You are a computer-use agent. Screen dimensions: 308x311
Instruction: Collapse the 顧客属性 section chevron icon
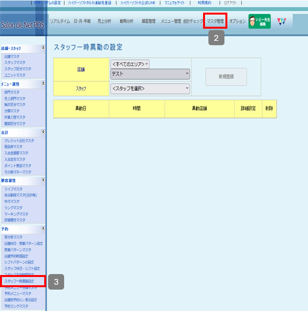pos(44,180)
